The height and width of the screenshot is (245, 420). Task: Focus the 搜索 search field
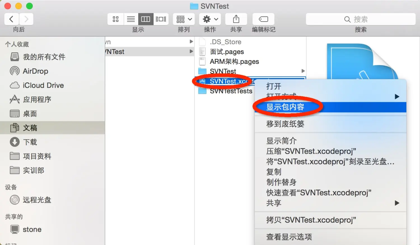click(361, 19)
